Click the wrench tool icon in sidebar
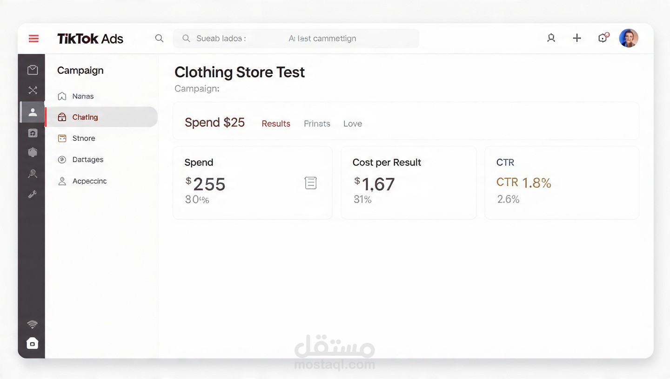670x379 pixels. [33, 194]
